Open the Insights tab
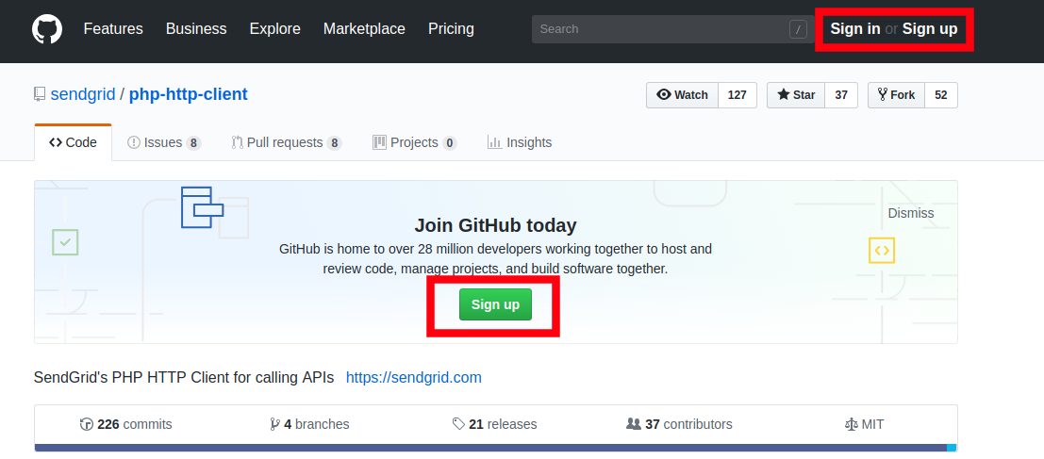The image size is (1044, 459). (x=520, y=142)
